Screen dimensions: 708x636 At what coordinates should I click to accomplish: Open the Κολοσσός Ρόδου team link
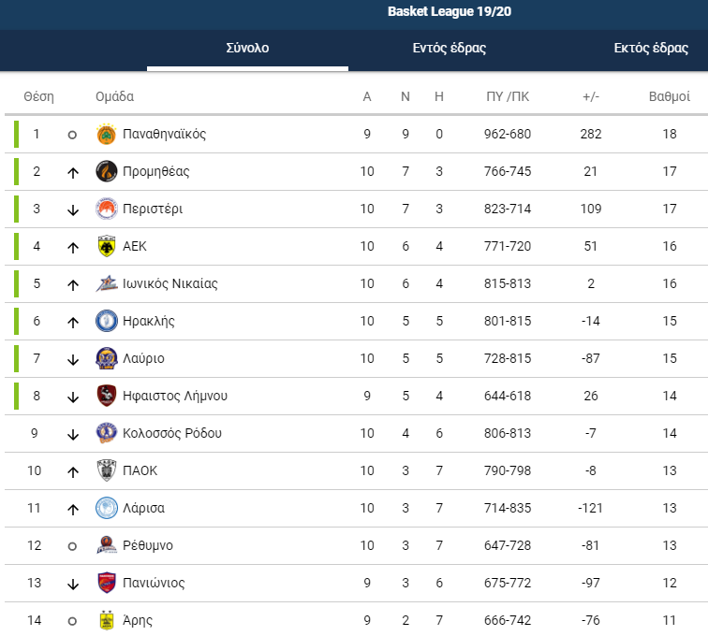(x=172, y=433)
